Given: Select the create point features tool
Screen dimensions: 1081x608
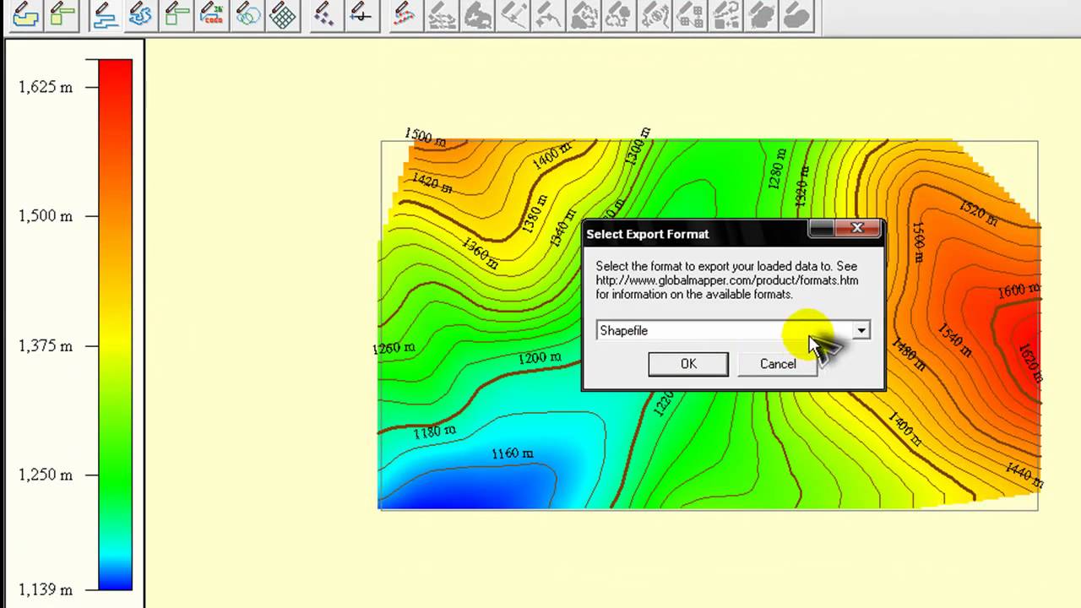Looking at the screenshot, I should 325,14.
